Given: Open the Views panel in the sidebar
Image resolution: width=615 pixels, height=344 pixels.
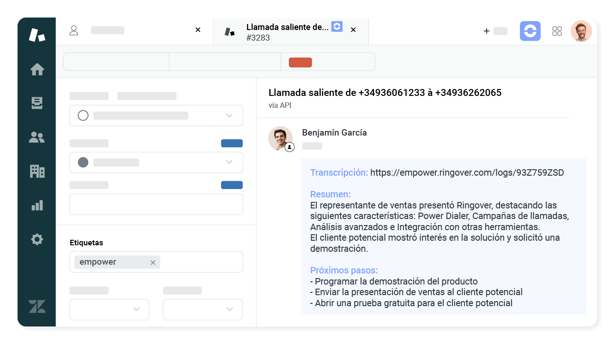Looking at the screenshot, I should 37,103.
